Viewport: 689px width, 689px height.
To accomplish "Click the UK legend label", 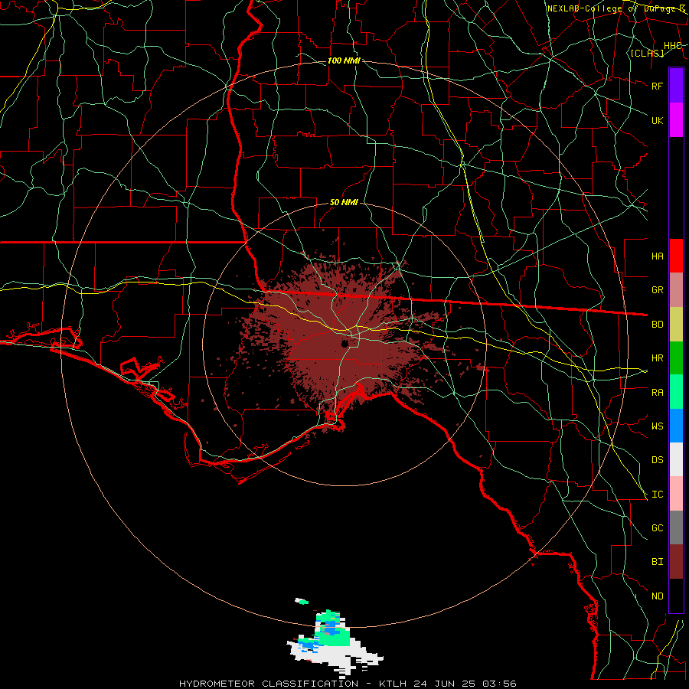I will click(x=657, y=120).
